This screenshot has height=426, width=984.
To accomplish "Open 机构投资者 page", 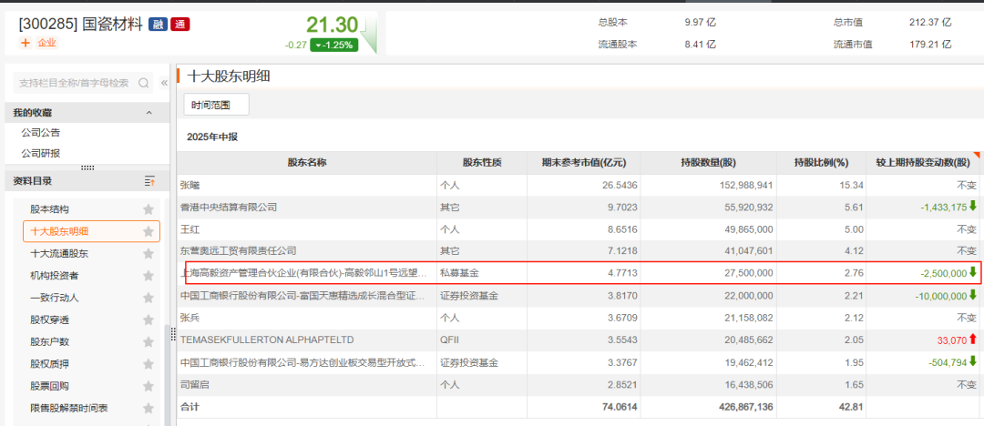I will (x=55, y=276).
